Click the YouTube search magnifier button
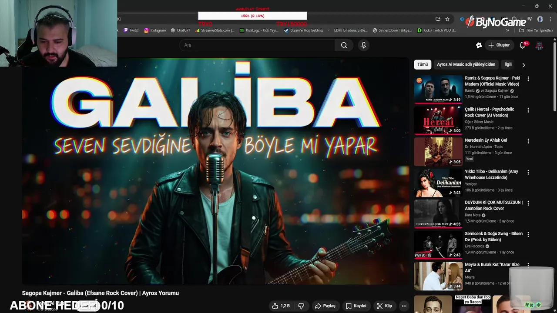The width and height of the screenshot is (557, 313). tap(344, 45)
